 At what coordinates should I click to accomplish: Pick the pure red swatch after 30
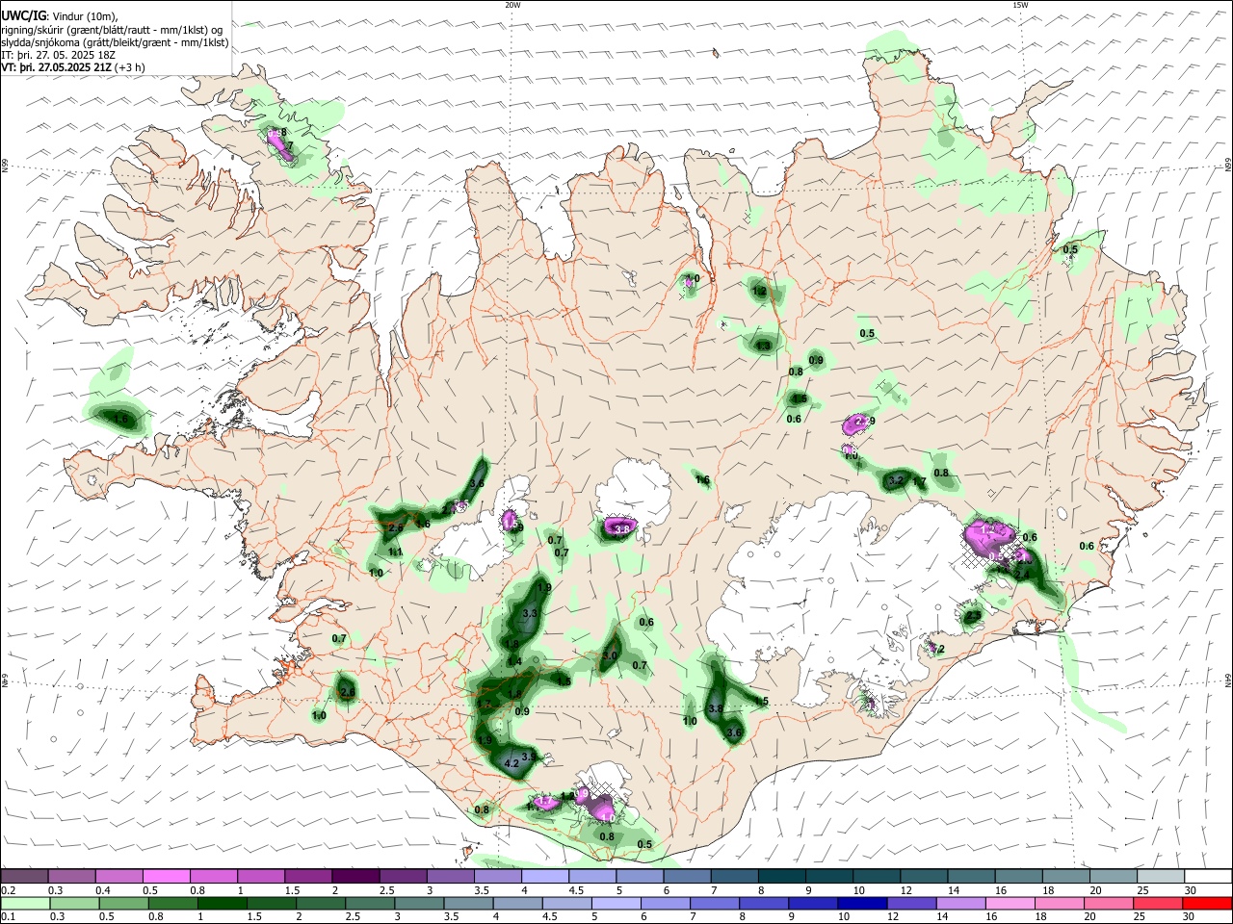pyautogui.click(x=1207, y=903)
